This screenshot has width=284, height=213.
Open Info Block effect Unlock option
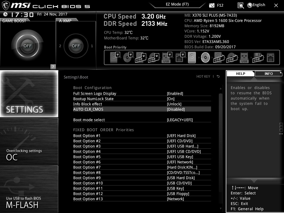pos(174,104)
